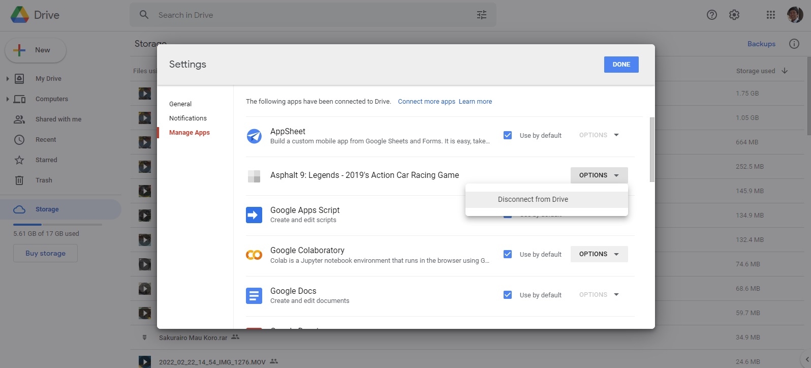Click the settings dialog scrollbar
Screen dimensions: 811x368
pos(652,149)
